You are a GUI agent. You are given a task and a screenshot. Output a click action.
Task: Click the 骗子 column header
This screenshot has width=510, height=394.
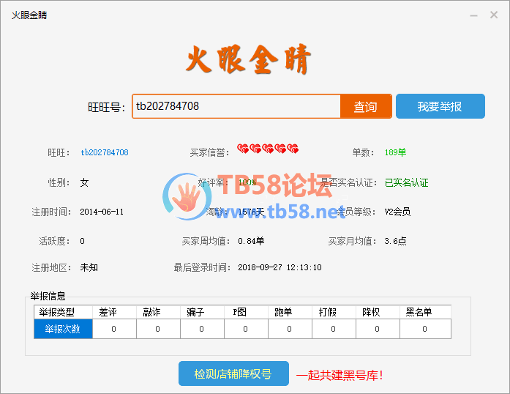tap(195, 312)
